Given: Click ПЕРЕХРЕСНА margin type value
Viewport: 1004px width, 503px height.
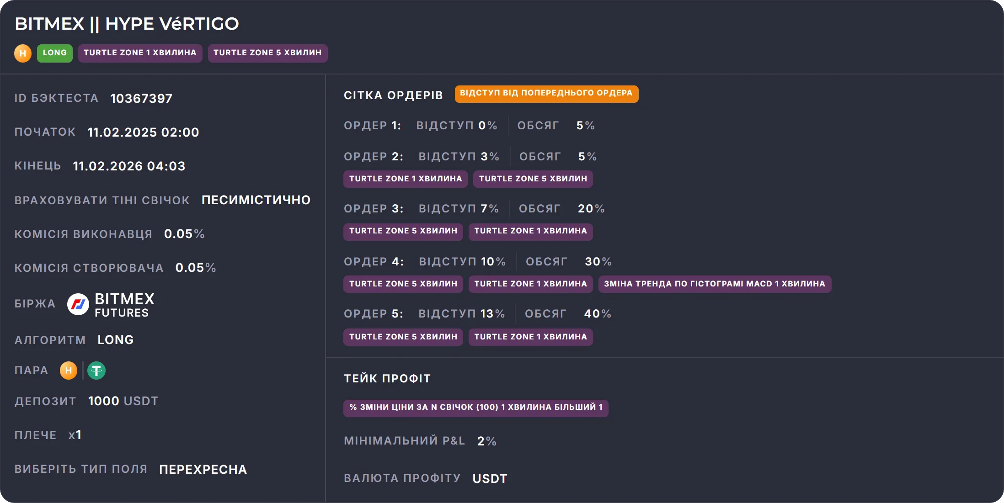Looking at the screenshot, I should click(203, 470).
